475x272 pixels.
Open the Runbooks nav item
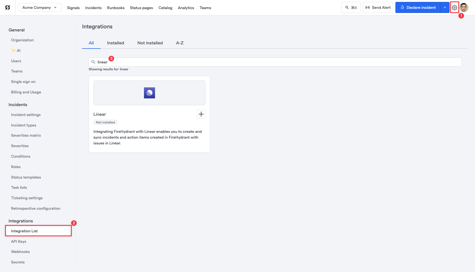(x=116, y=8)
